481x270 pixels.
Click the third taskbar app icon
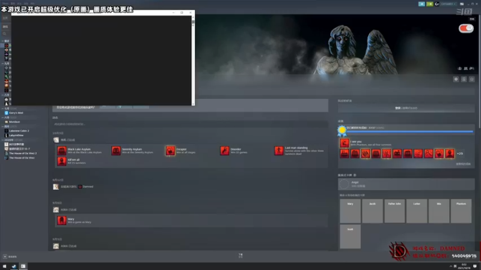pyautogui.click(x=23, y=266)
